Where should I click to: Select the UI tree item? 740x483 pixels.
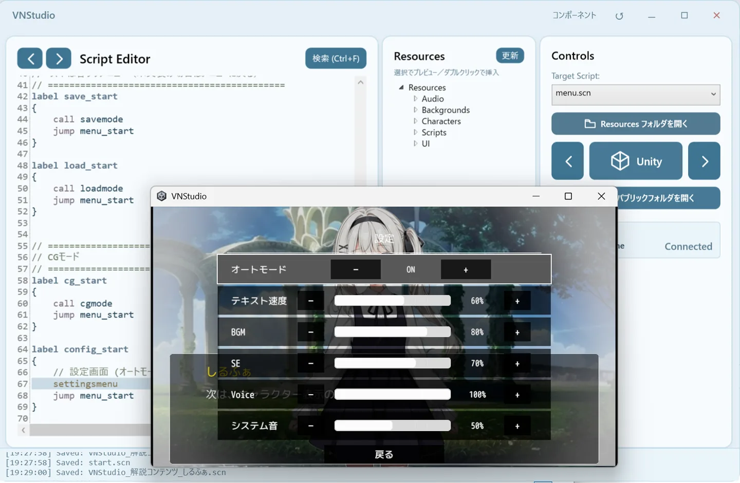pos(425,144)
